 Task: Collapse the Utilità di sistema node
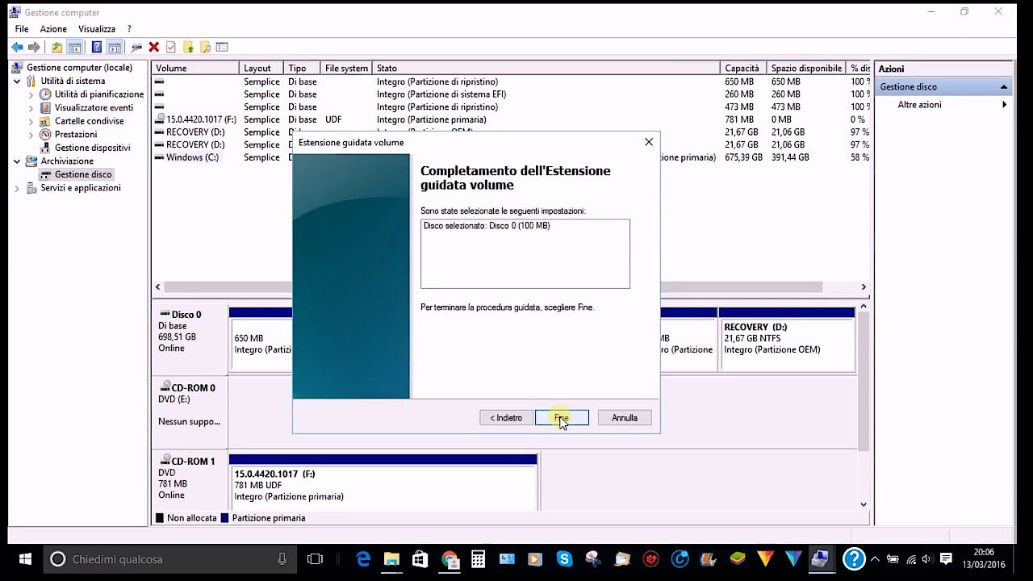coord(17,81)
